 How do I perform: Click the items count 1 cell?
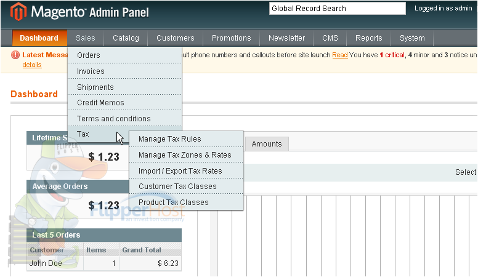click(x=101, y=263)
